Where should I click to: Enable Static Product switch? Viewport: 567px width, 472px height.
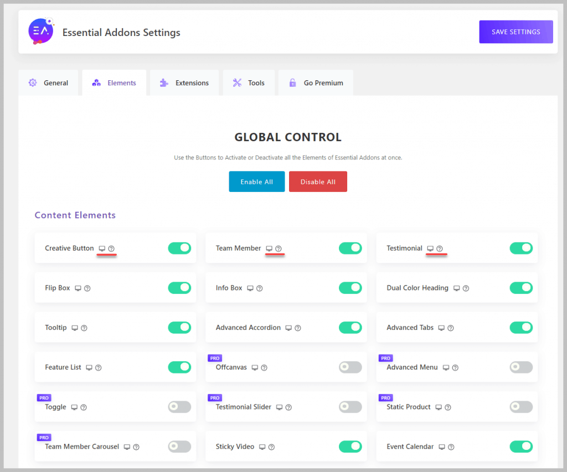click(522, 407)
